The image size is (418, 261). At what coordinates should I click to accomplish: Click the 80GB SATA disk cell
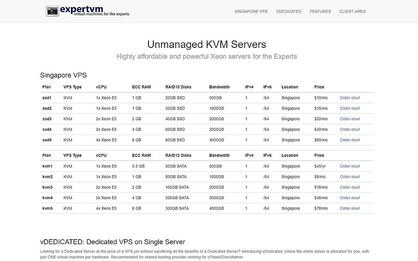pyautogui.click(x=176, y=176)
